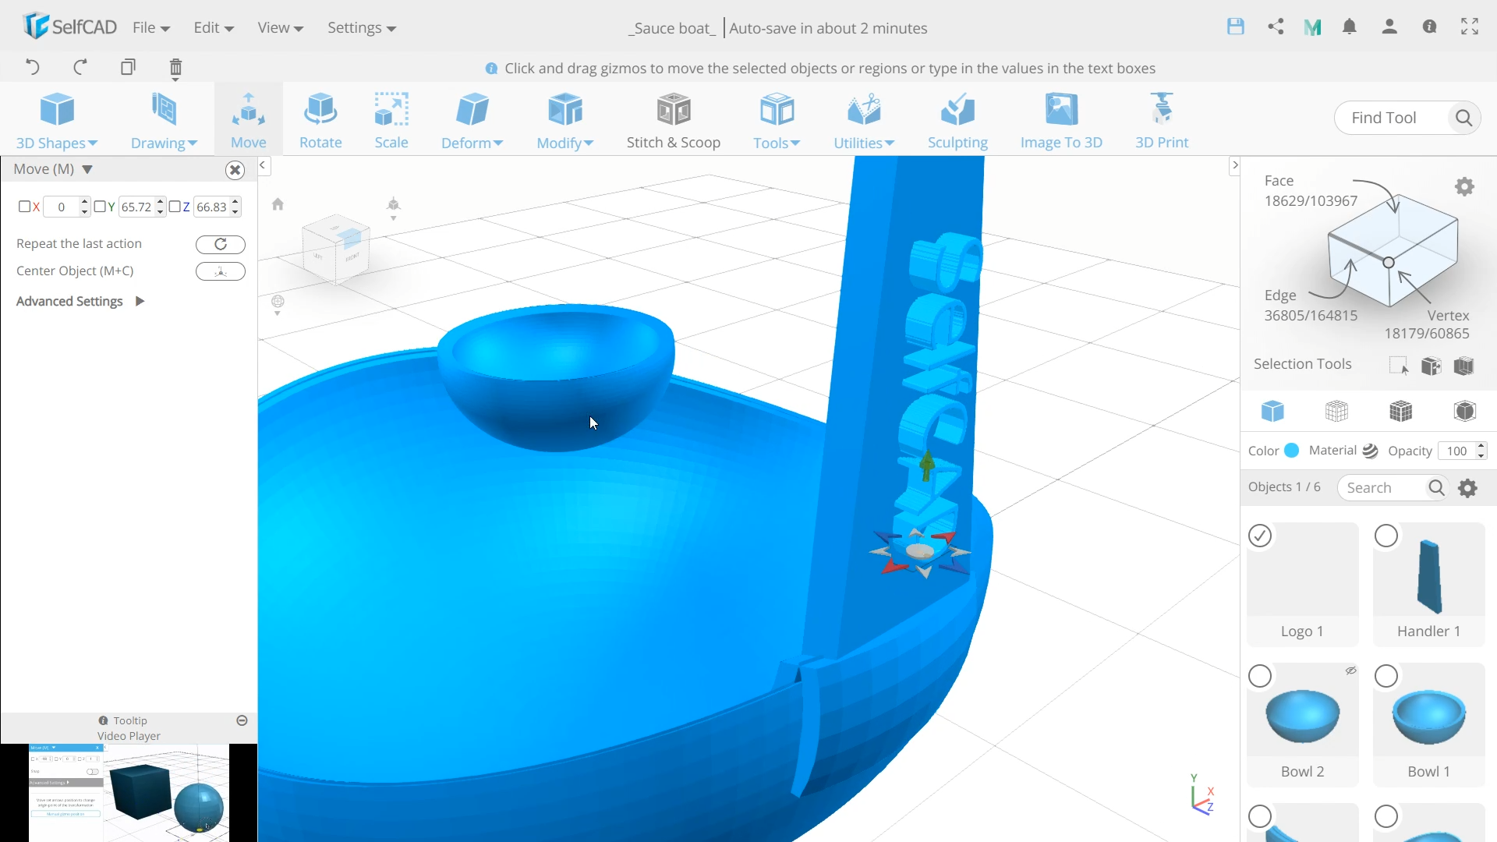Open the Edit menu
Viewport: 1497px width, 842px height.
(x=214, y=28)
